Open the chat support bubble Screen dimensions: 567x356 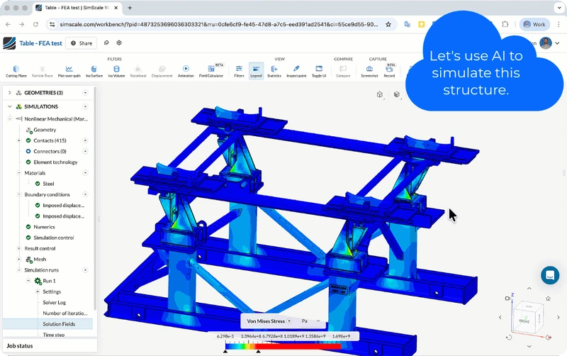point(550,275)
